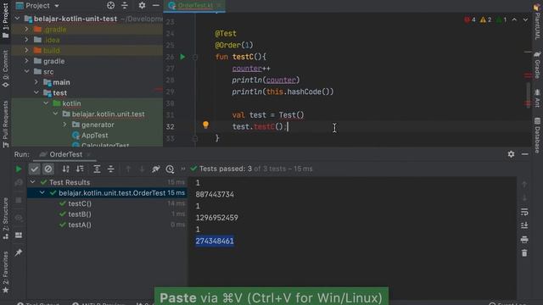Open the Structure tool window tab
The width and height of the screenshot is (543, 305).
click(5, 219)
